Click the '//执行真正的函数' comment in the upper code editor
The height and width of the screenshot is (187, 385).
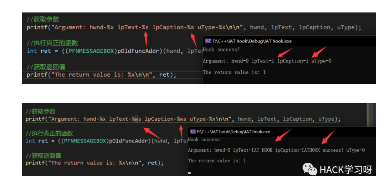pos(52,43)
